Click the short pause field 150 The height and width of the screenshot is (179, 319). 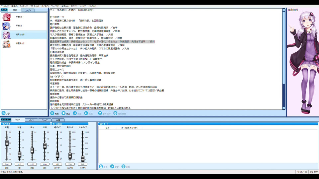tap(57, 164)
